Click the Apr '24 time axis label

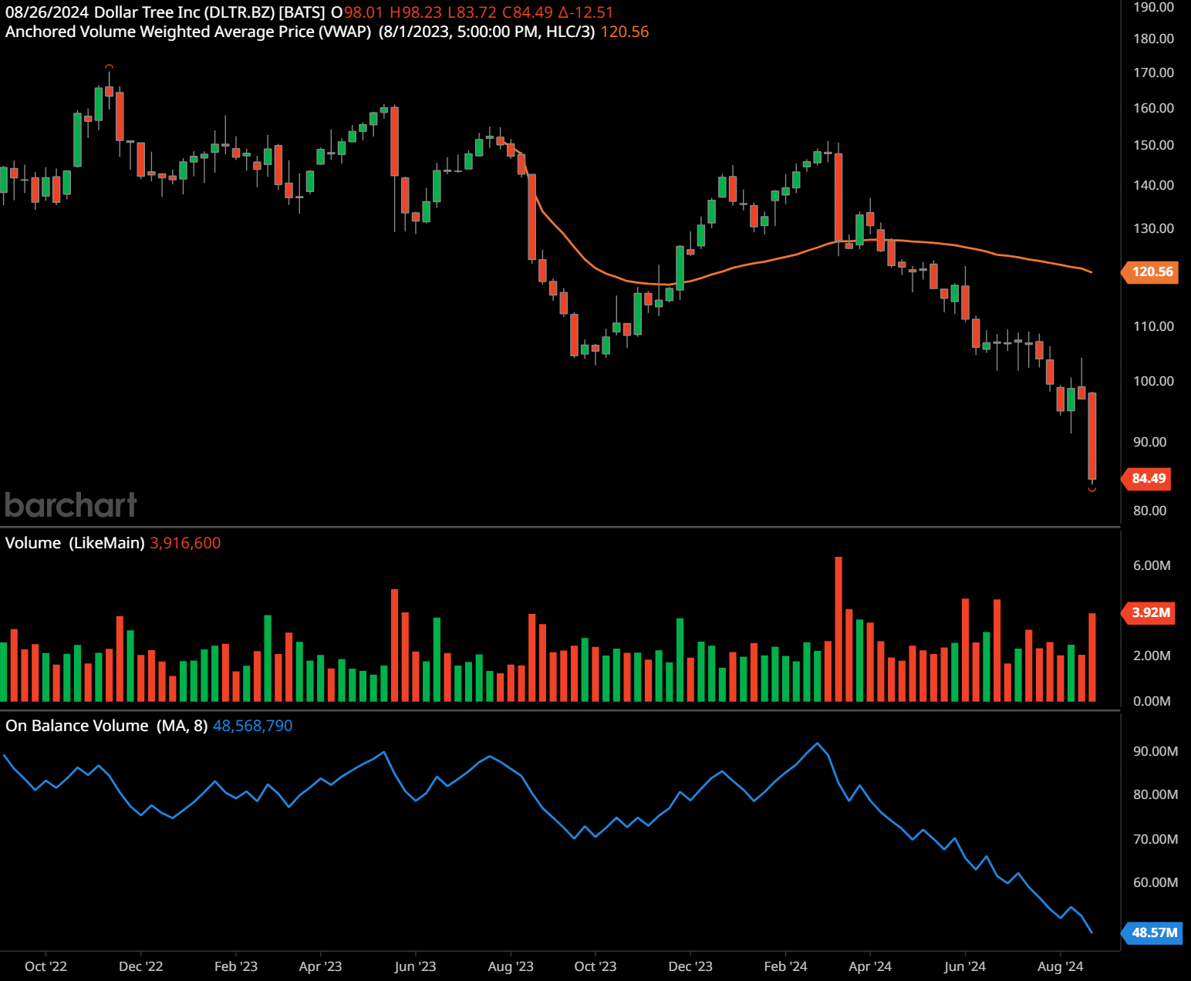coord(870,966)
